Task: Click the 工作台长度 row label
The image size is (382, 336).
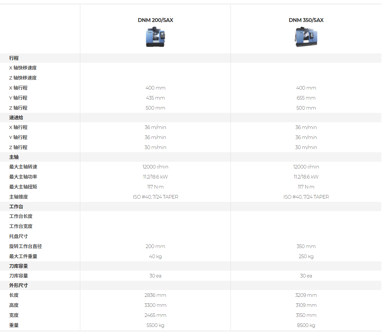Action: (21, 216)
